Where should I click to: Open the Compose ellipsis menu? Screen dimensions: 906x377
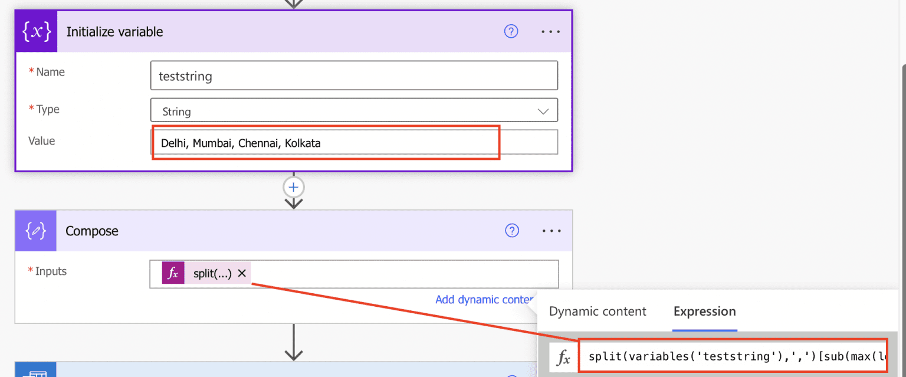[551, 231]
